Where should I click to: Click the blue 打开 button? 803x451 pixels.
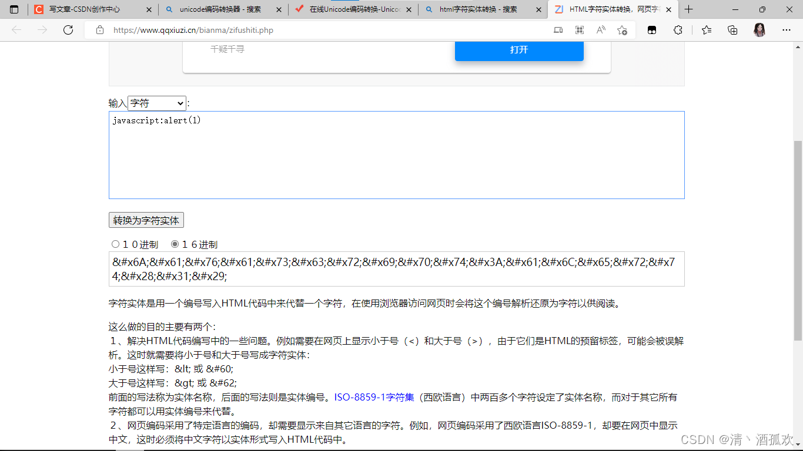pos(519,50)
